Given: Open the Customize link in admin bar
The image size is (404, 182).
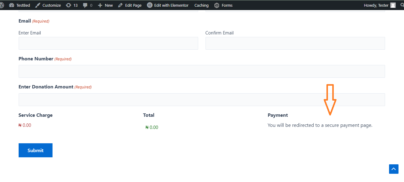Looking at the screenshot, I should click(x=48, y=5).
